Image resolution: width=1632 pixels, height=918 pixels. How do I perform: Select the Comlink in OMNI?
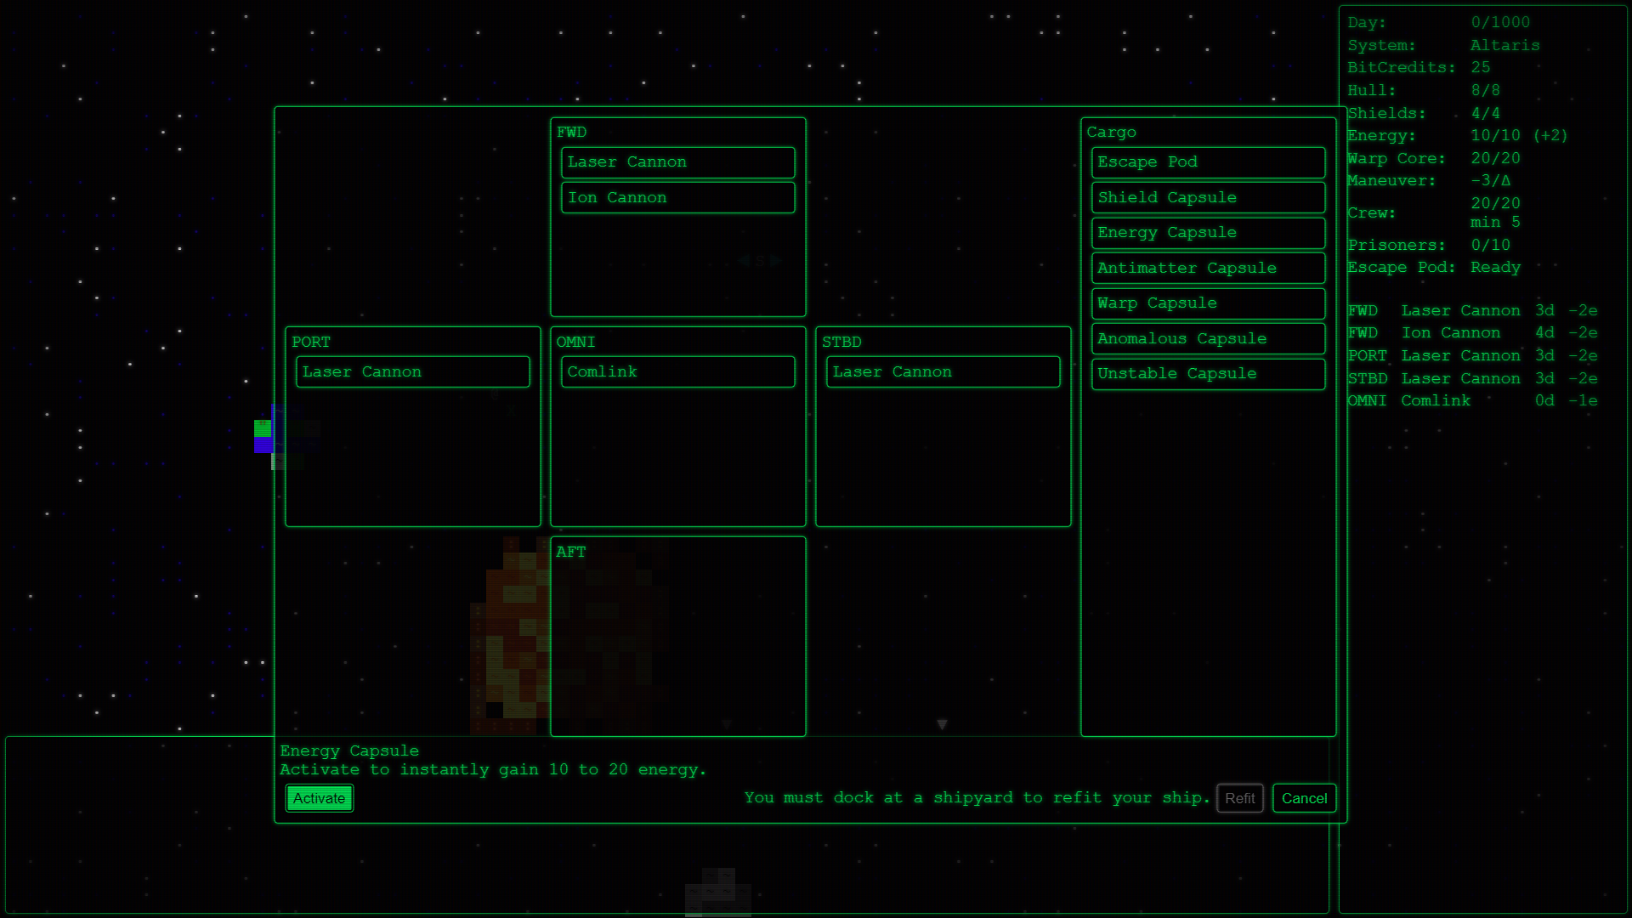(x=677, y=371)
